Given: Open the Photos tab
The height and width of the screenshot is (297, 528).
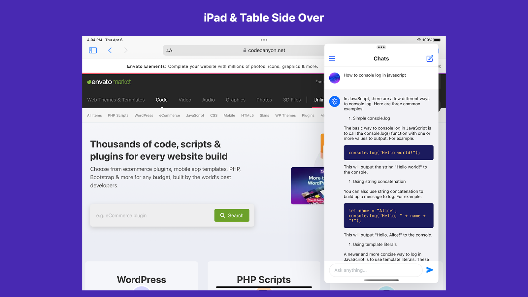Looking at the screenshot, I should pyautogui.click(x=264, y=100).
